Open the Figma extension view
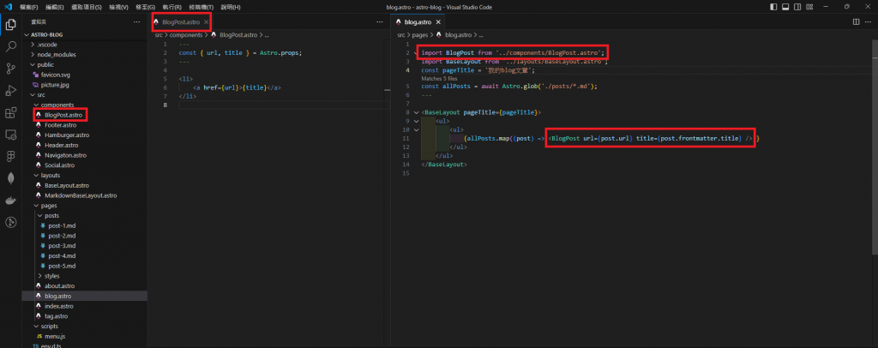Image resolution: width=878 pixels, height=348 pixels. [x=10, y=157]
